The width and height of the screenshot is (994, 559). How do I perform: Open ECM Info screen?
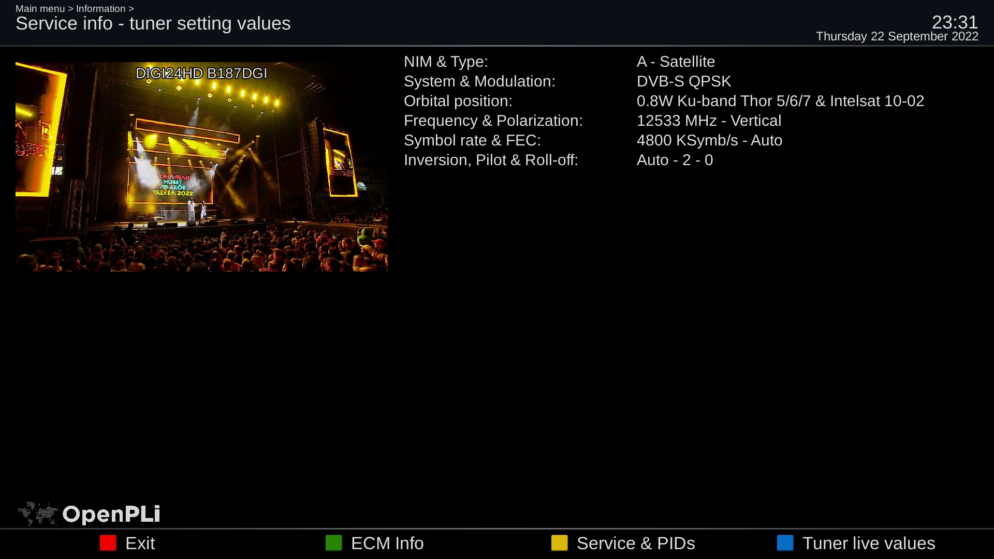387,543
